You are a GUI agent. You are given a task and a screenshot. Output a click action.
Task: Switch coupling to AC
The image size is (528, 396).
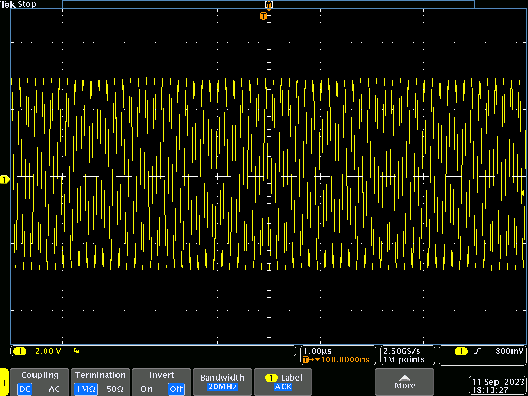pyautogui.click(x=54, y=389)
